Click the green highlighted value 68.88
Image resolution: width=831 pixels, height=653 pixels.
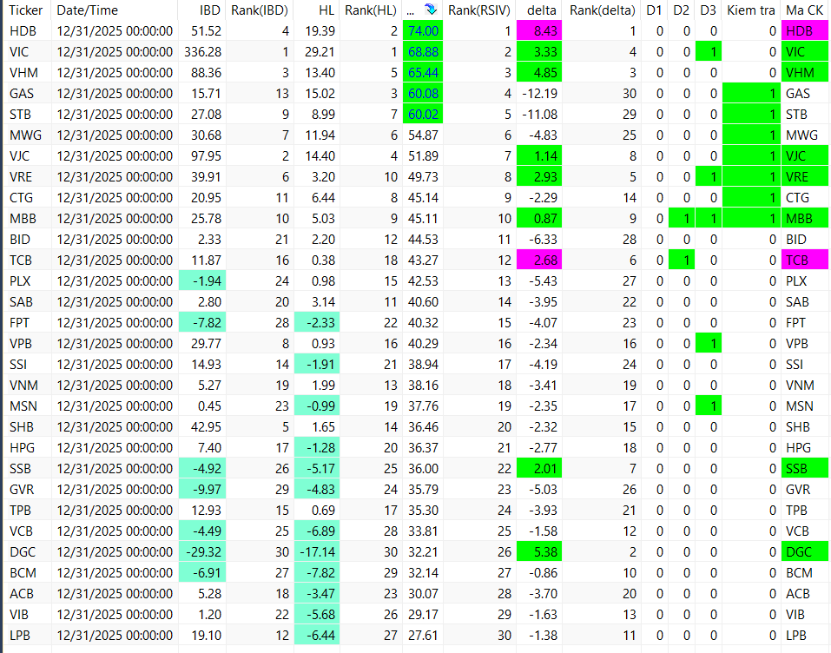coord(423,52)
